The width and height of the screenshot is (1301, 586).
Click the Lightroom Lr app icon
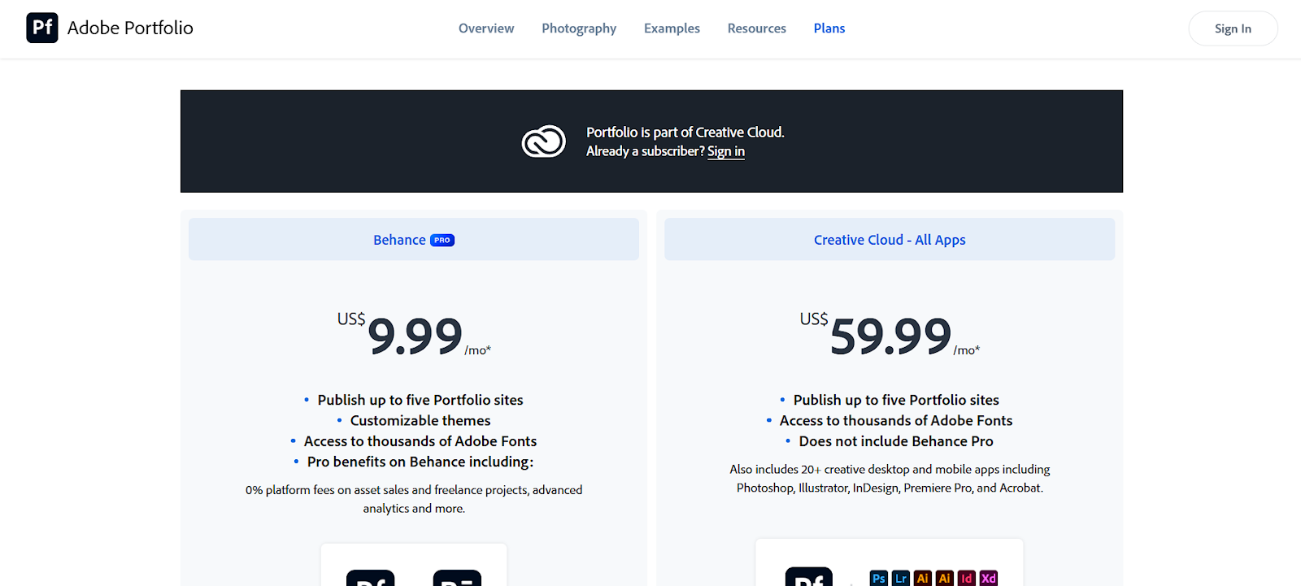coord(900,578)
